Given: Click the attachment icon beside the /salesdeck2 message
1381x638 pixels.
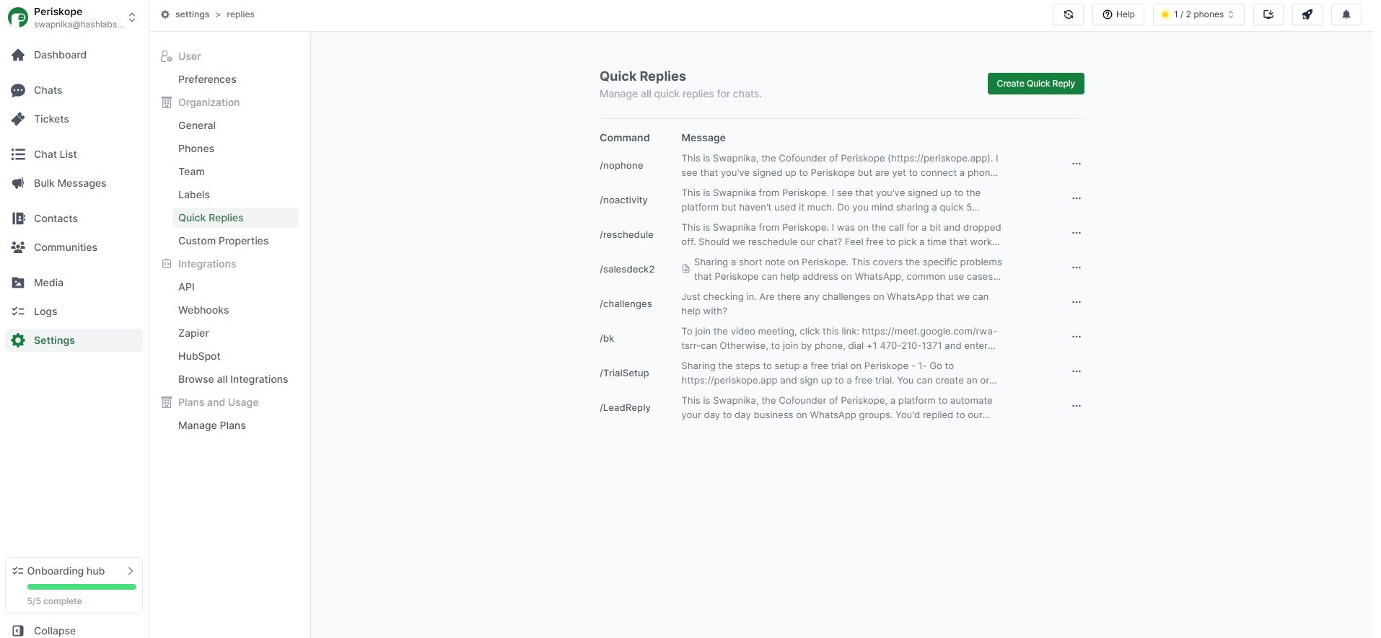Looking at the screenshot, I should (685, 269).
